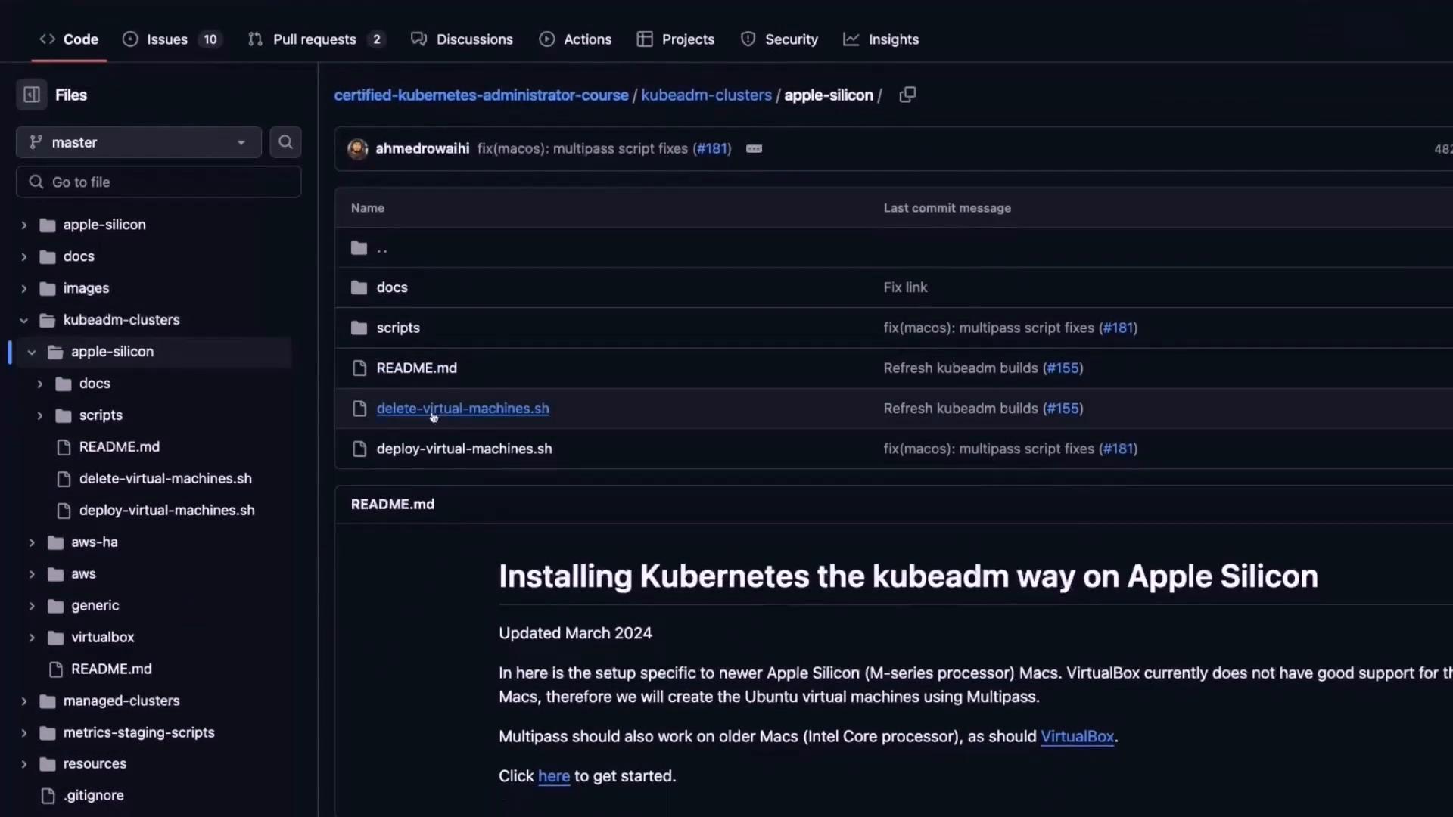Expand the aws-ha folder

tap(32, 542)
